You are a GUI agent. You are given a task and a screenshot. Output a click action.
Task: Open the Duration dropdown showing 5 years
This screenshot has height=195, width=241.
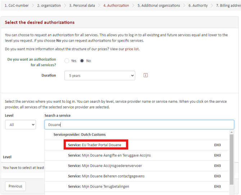coord(100,75)
